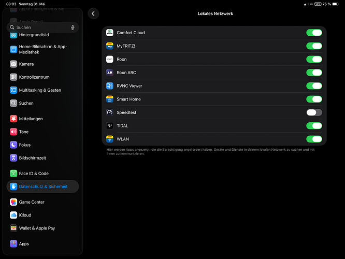Enable Speedtest local network access
This screenshot has width=345, height=259.
click(314, 112)
